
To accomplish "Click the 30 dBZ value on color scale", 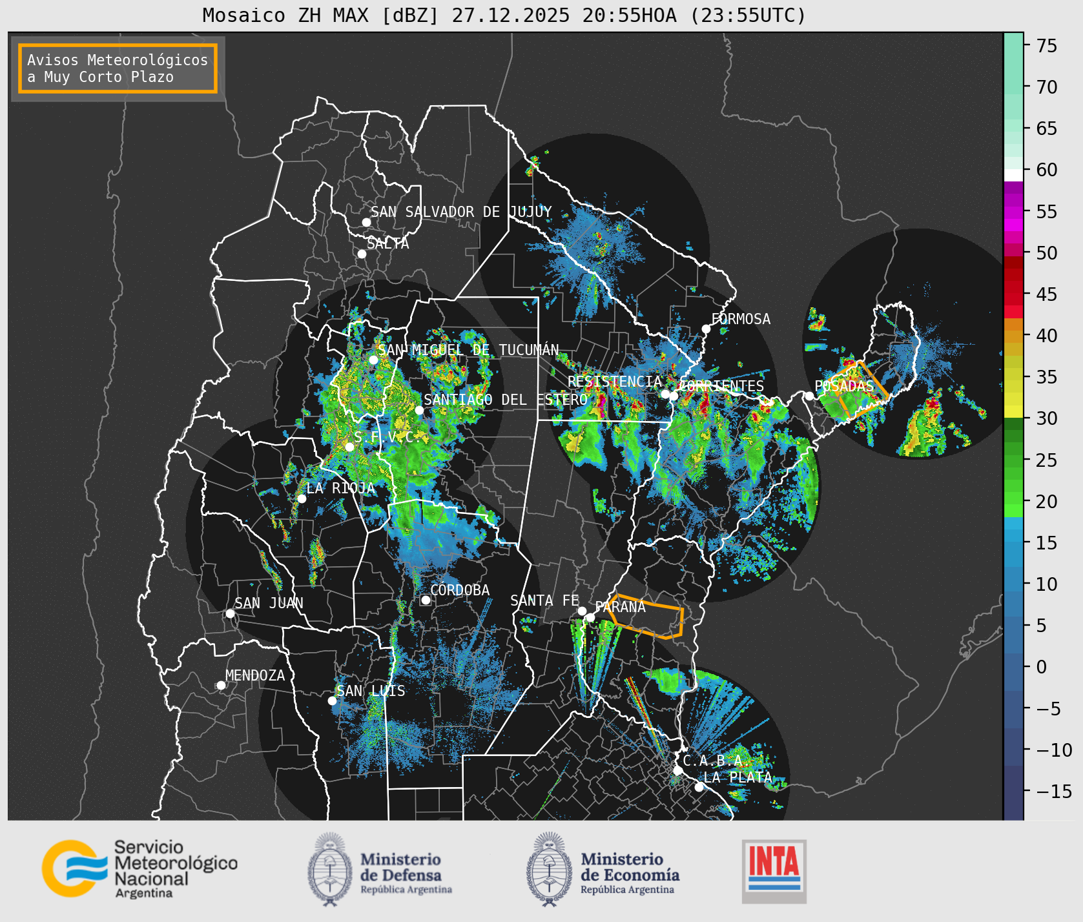I will click(1047, 418).
